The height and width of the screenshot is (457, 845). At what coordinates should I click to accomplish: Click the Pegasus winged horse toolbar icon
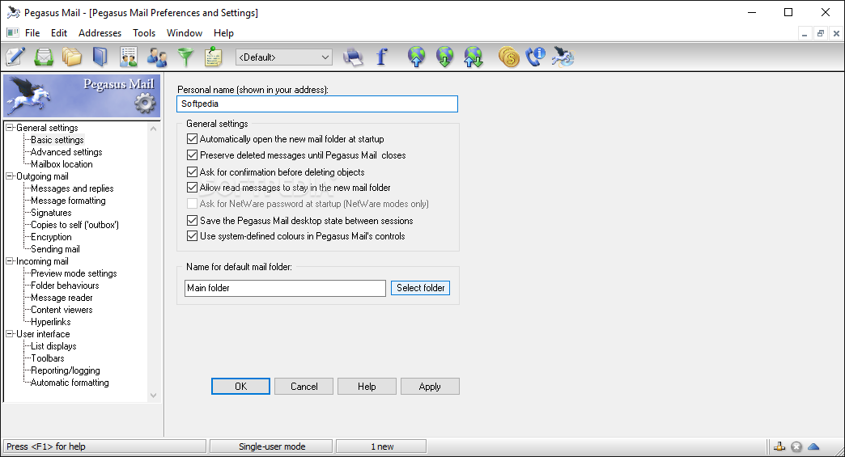tap(563, 57)
